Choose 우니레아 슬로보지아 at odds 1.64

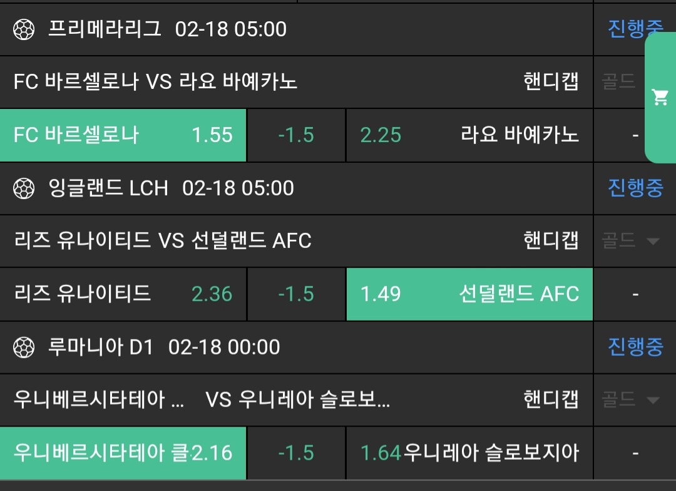tap(469, 453)
